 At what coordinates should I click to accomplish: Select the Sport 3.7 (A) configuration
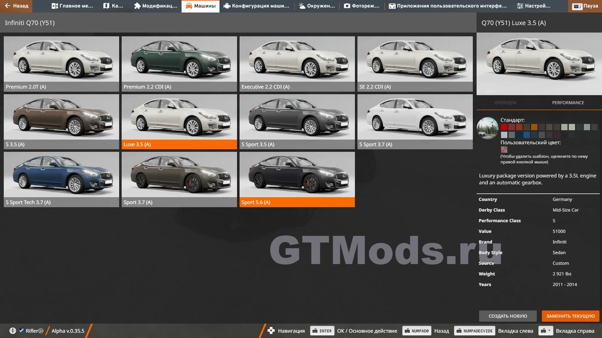[179, 180]
